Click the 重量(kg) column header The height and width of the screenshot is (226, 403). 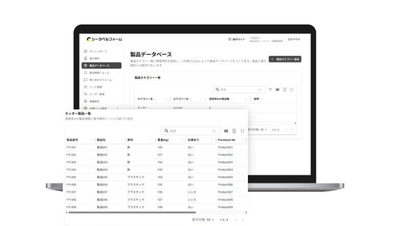pos(163,140)
